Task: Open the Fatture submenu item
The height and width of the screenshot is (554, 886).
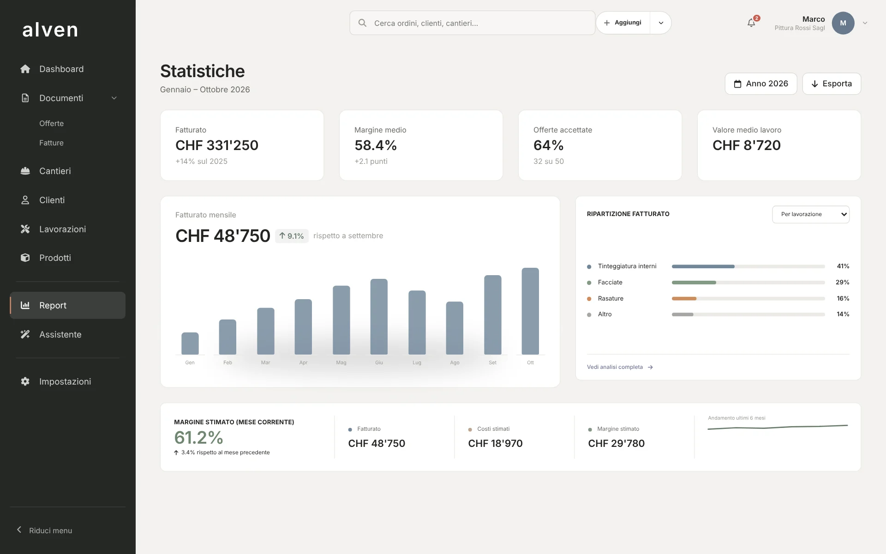Action: tap(52, 143)
